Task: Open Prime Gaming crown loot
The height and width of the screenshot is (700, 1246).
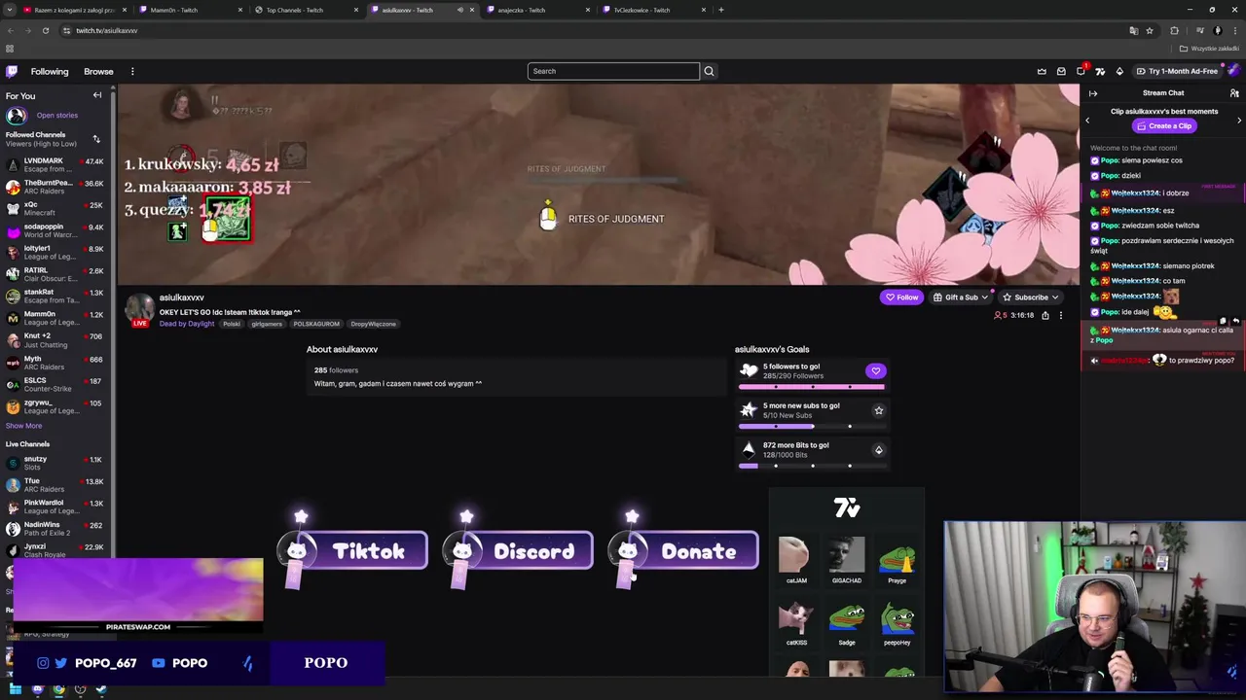Action: point(1042,71)
